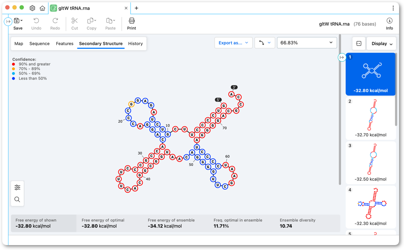Viewport: 404px width, 250px height.
Task: Select structure 2 thumbnail -32.70 kcal/mol
Action: click(x=370, y=119)
